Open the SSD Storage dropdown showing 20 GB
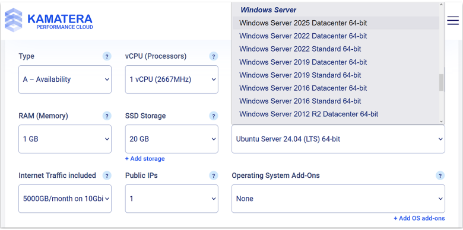Viewport: 463px width, 230px height. [x=172, y=139]
